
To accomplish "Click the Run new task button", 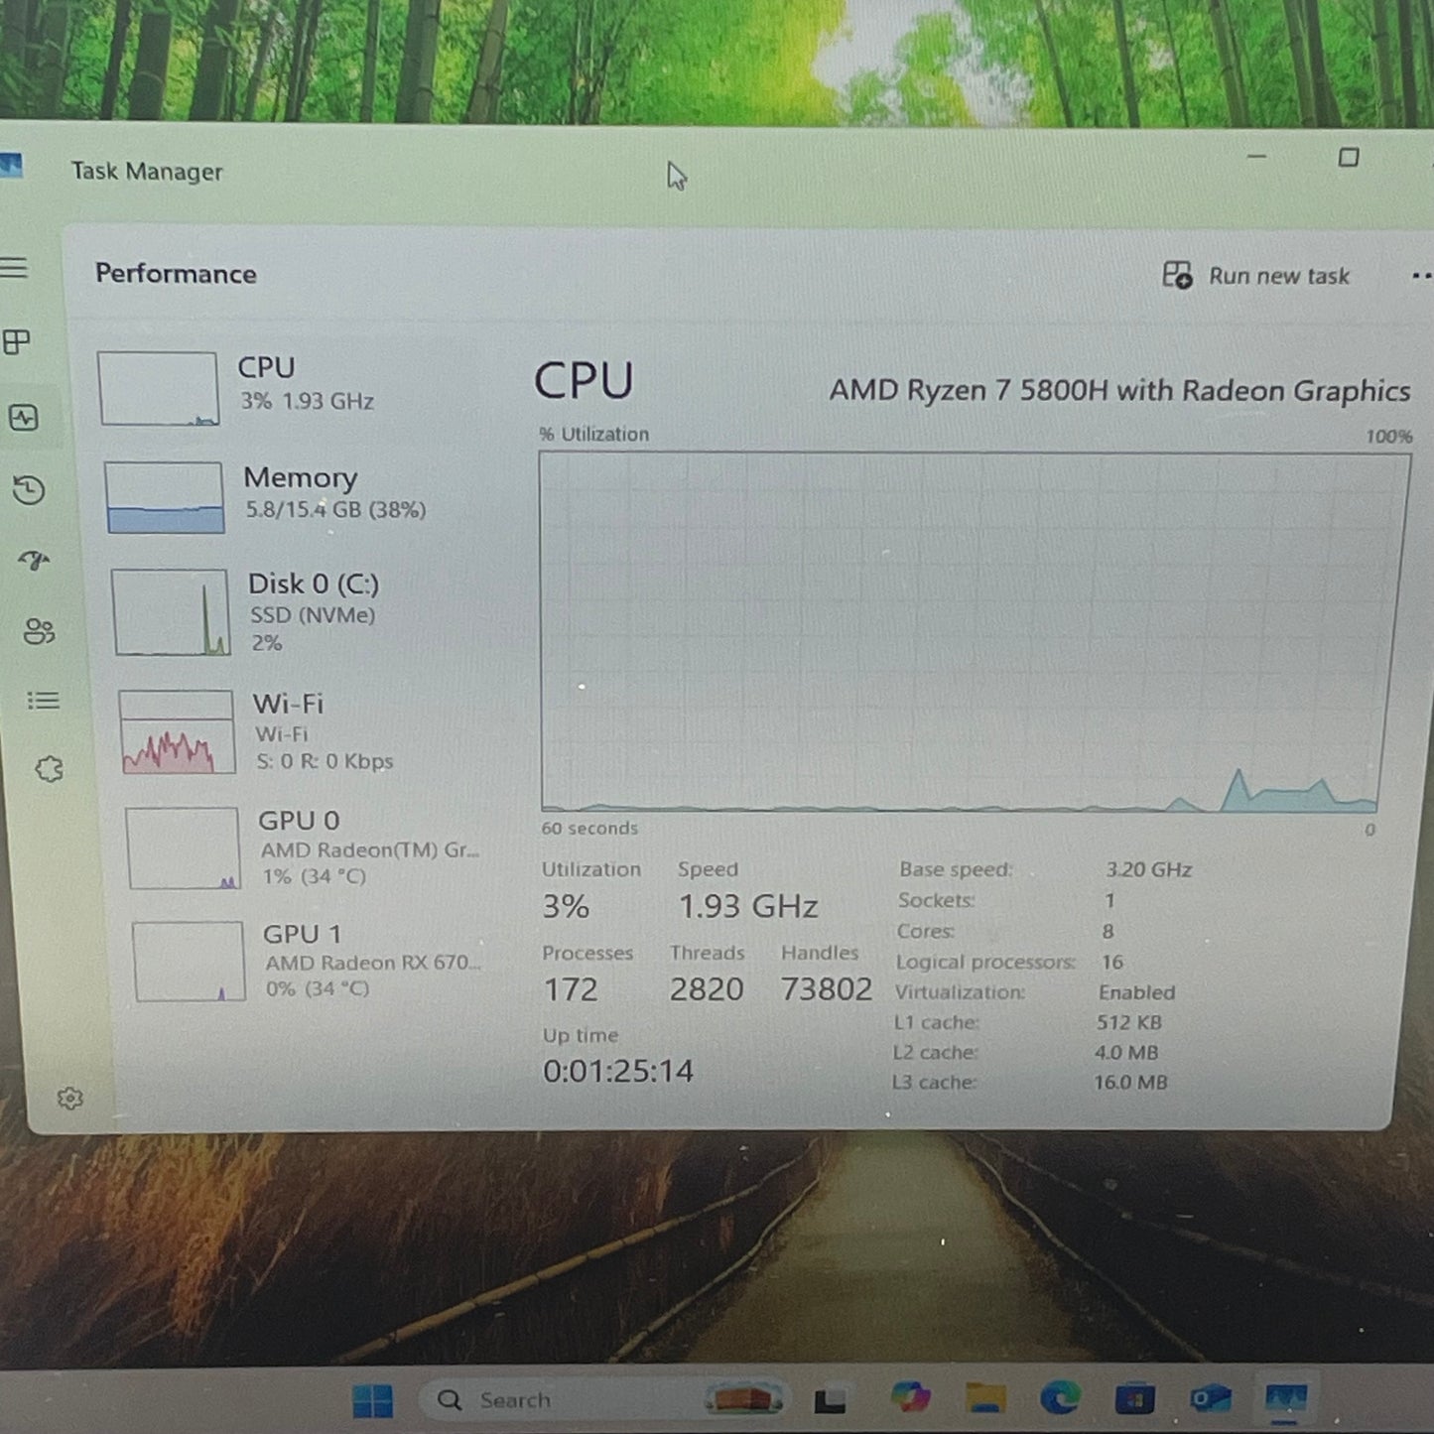I will [x=1256, y=276].
